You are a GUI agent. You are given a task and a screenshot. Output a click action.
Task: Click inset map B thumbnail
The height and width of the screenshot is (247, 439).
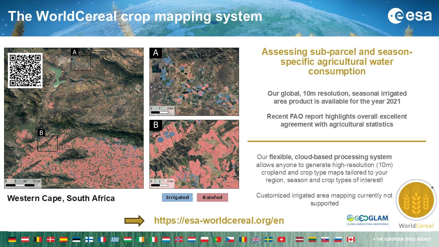coord(194,154)
